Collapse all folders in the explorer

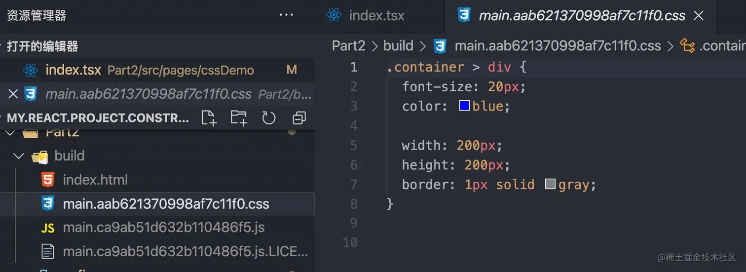(x=299, y=118)
